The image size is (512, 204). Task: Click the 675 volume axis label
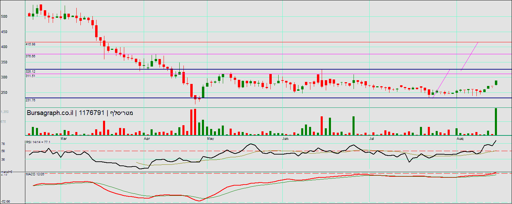click(x=4, y=121)
